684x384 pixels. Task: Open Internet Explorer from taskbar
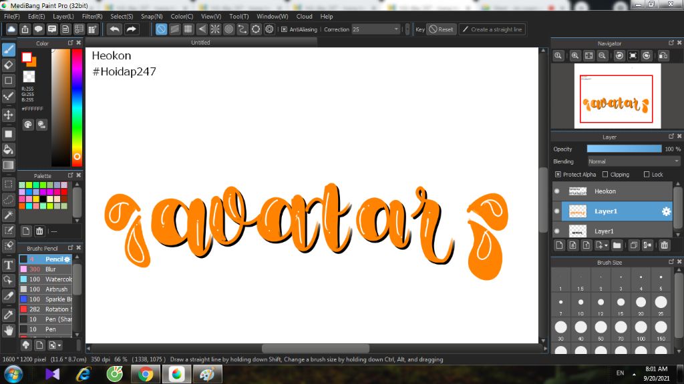83,374
